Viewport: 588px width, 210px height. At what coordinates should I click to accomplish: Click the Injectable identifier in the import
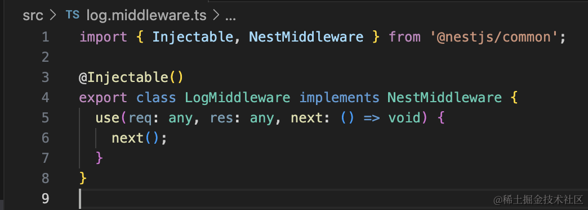point(193,37)
